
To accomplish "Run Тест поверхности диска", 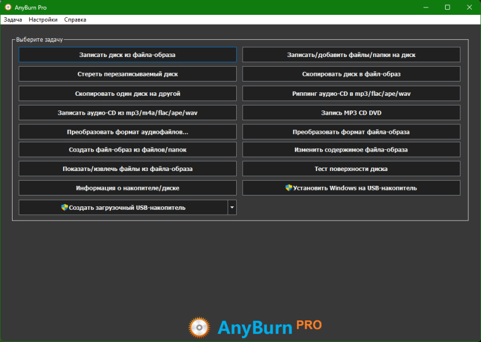I will click(x=351, y=169).
